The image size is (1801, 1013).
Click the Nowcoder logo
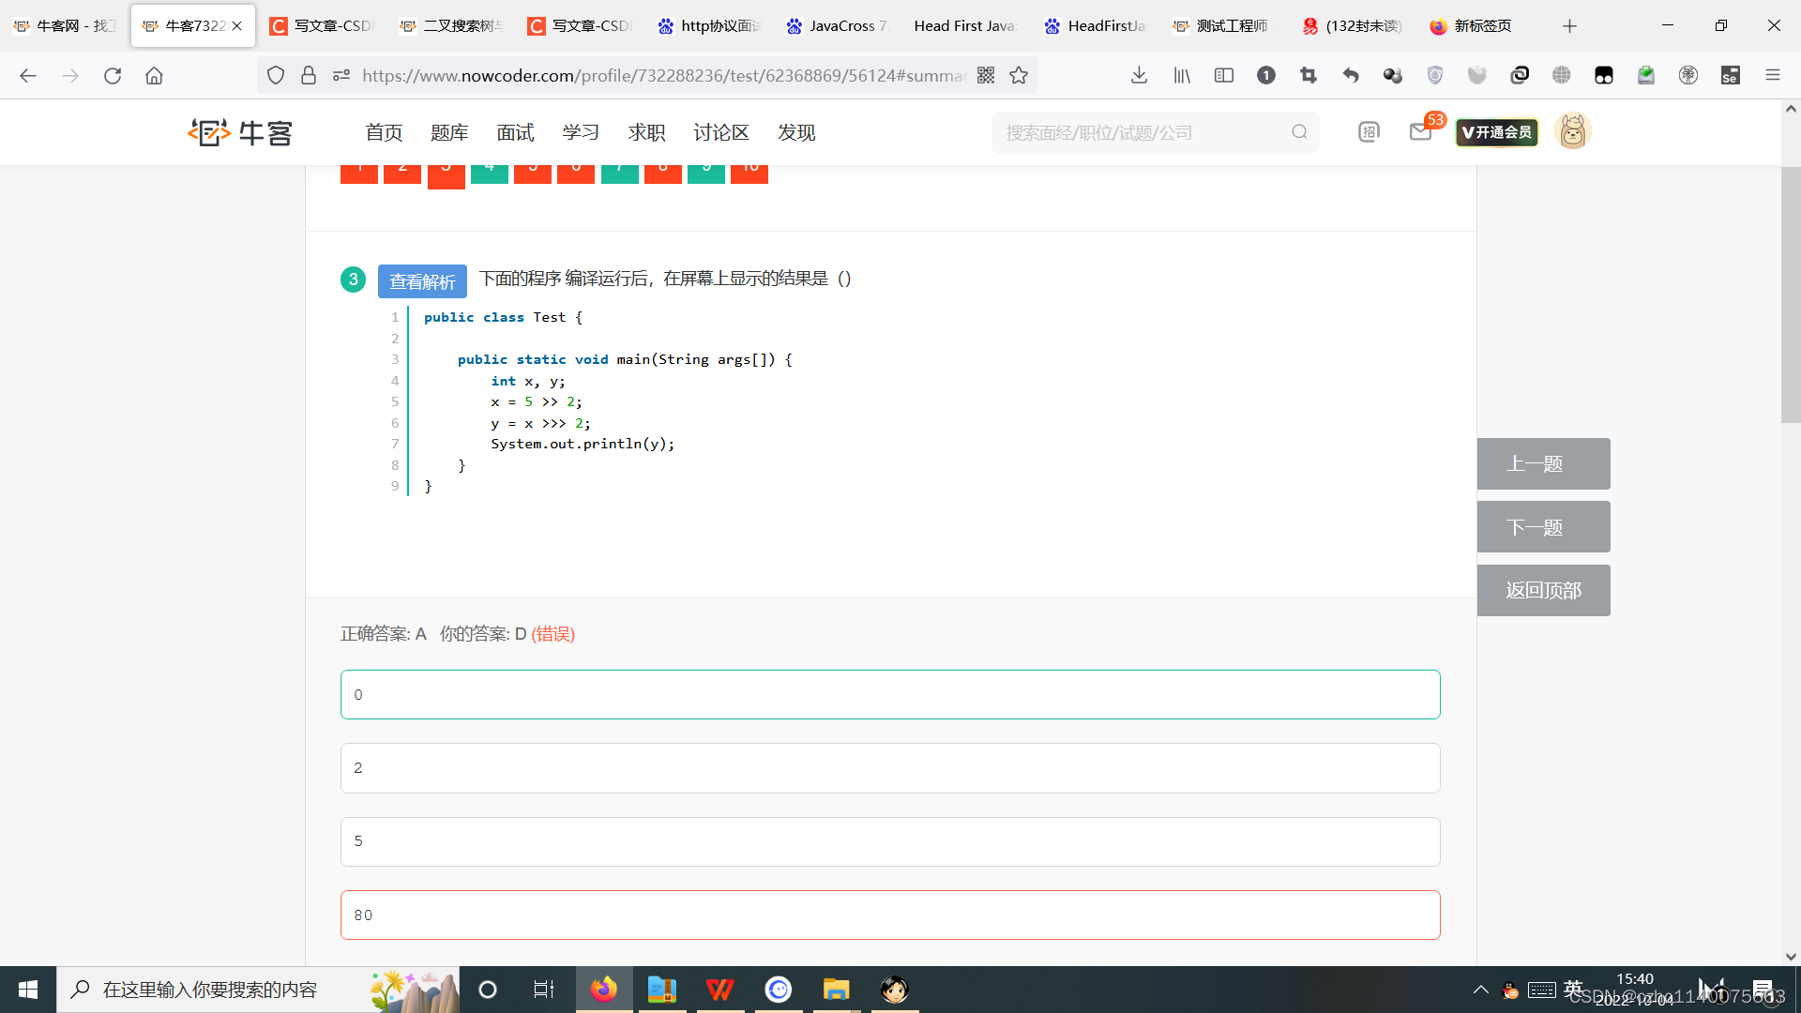pos(240,132)
